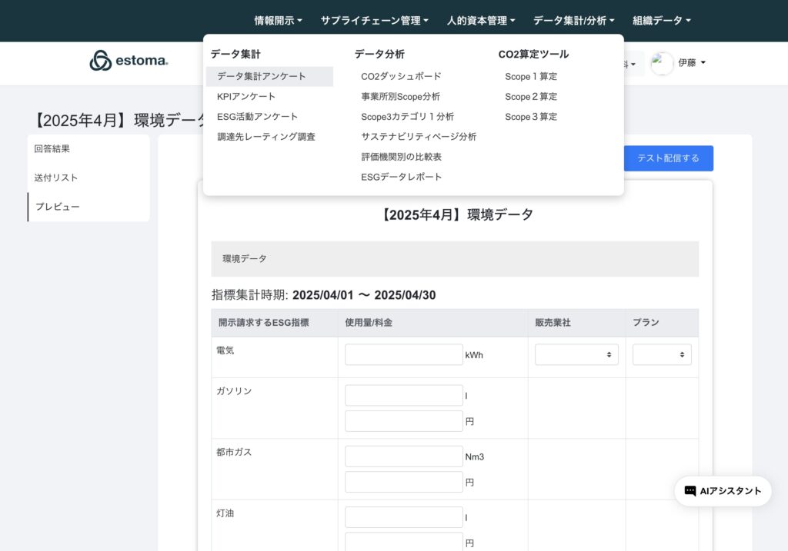
Task: Click the estoma logo icon
Action: tap(101, 61)
